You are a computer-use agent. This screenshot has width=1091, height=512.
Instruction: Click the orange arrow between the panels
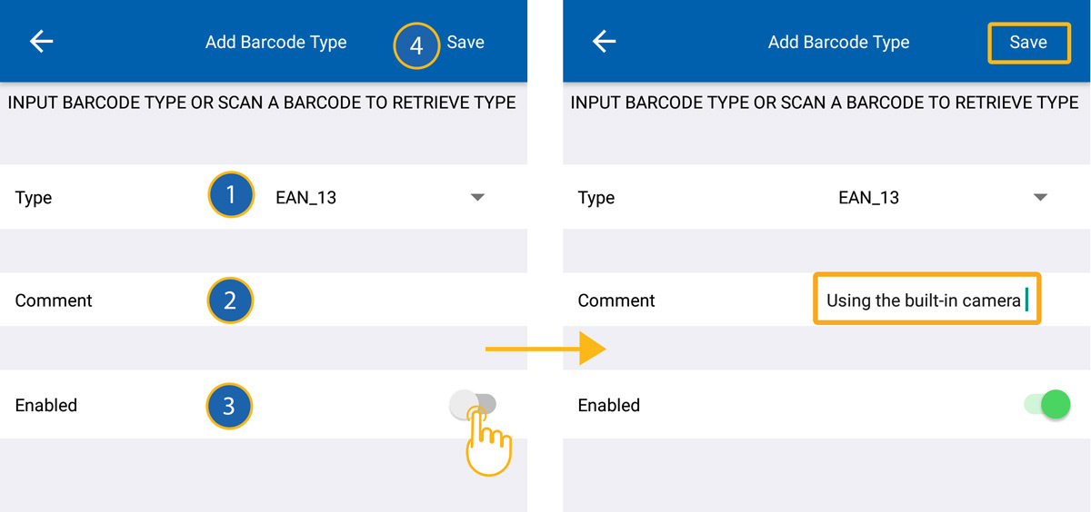[x=545, y=349]
